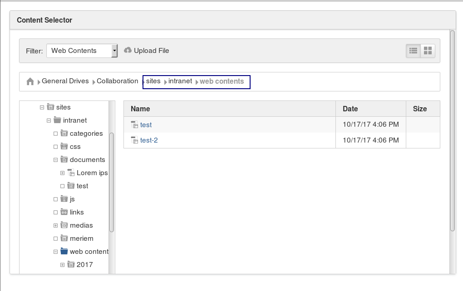
Task: Select the categories tree label
Action: pos(86,134)
